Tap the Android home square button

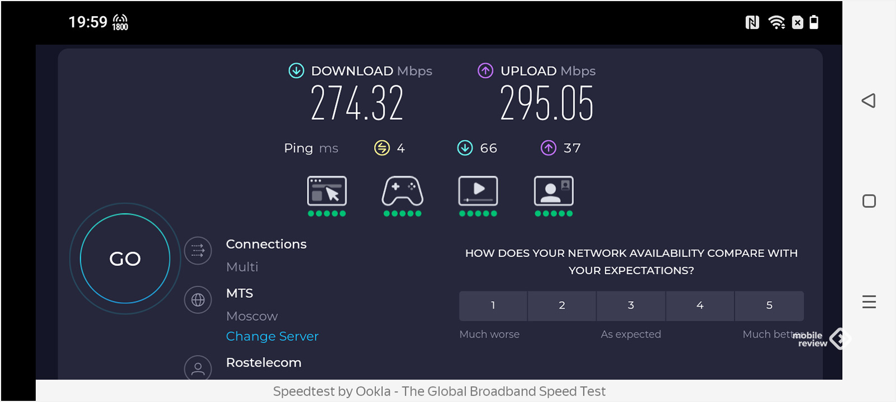click(x=869, y=201)
